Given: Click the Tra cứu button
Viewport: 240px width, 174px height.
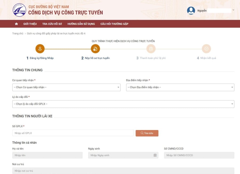Looking at the screenshot, I should [x=147, y=133].
